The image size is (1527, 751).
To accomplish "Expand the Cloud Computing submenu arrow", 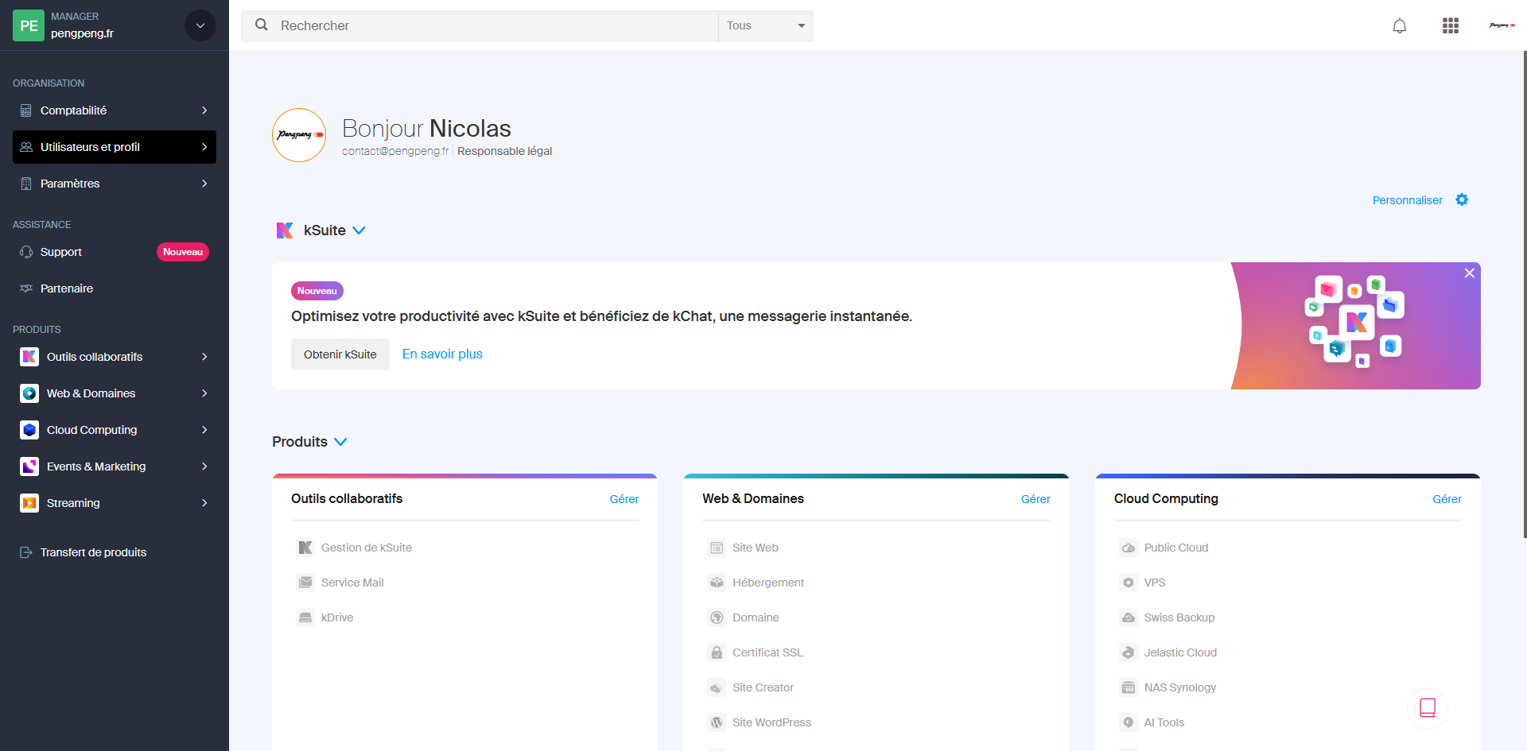I will tap(204, 430).
